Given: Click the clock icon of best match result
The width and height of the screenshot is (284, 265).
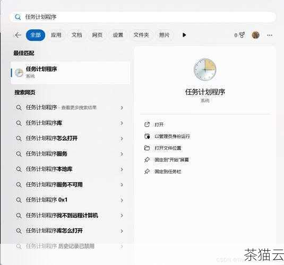Looking at the screenshot, I should (19, 73).
